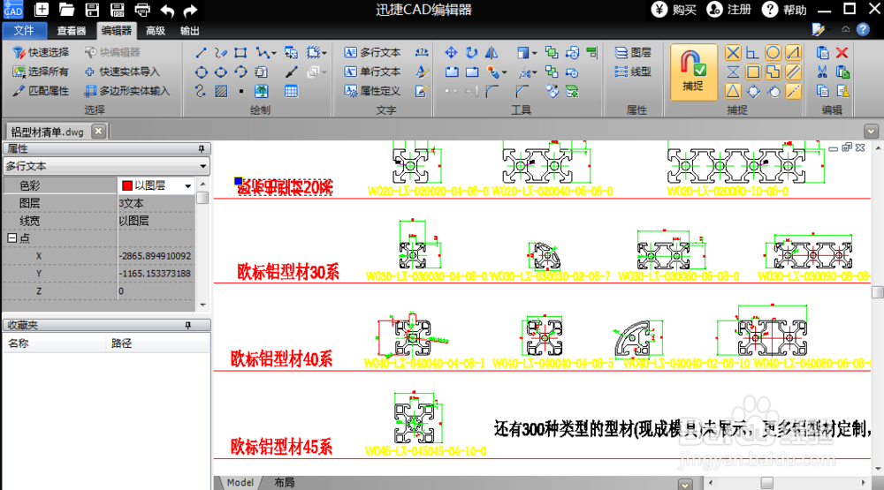Viewport: 884px width, 490px height.
Task: Select the Arc drawing tool
Action: point(240,72)
